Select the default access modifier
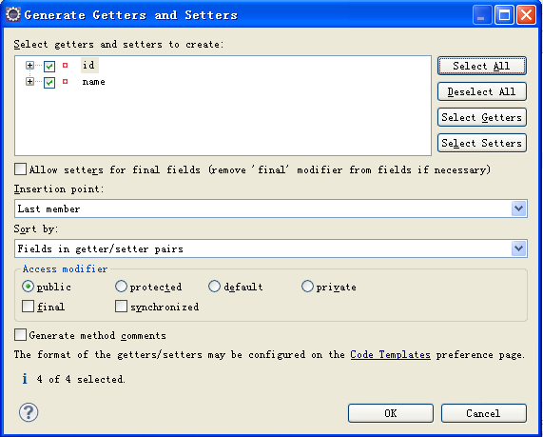The image size is (543, 437). coord(214,287)
